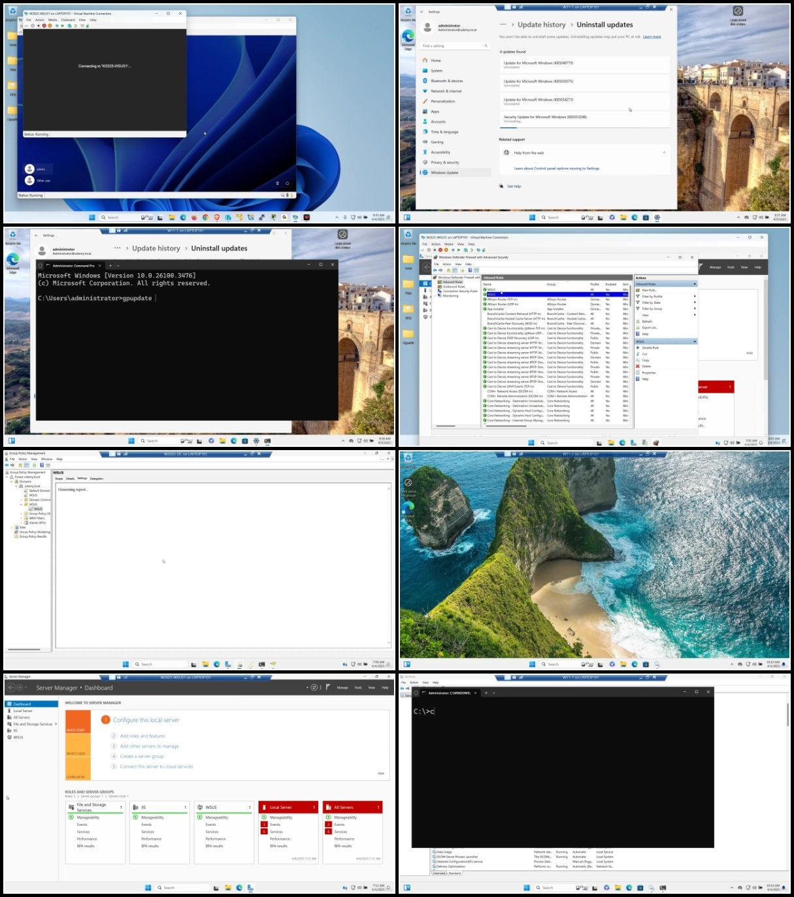Click the red Delete action in Firewall Actions pane
Image resolution: width=794 pixels, height=897 pixels.
click(x=646, y=367)
